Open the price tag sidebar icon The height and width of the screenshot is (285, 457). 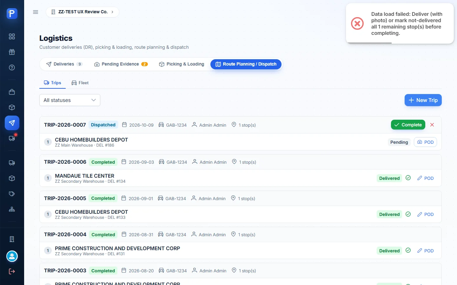(12, 194)
